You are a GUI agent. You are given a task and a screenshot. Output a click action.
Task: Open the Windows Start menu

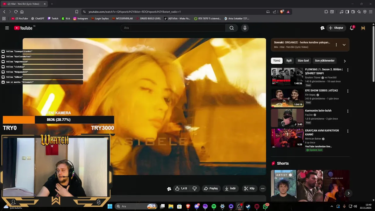point(110,206)
